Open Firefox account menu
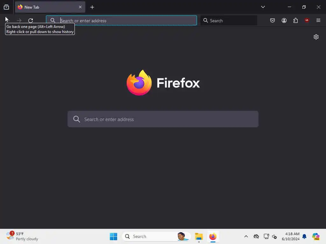 coord(284,20)
